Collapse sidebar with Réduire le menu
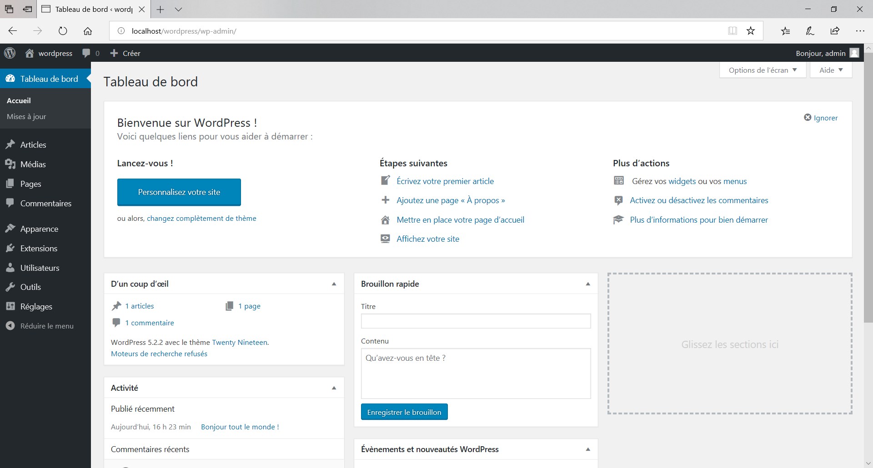This screenshot has height=468, width=873. 45,326
